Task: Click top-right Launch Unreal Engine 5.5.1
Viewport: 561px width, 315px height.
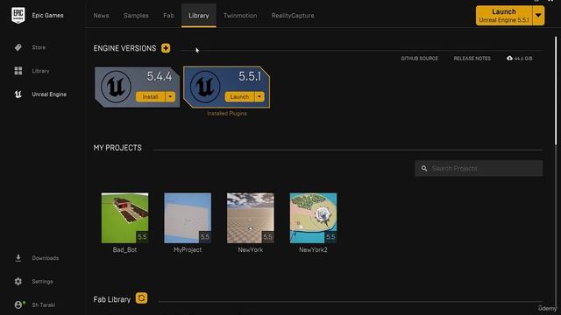Action: coord(504,16)
